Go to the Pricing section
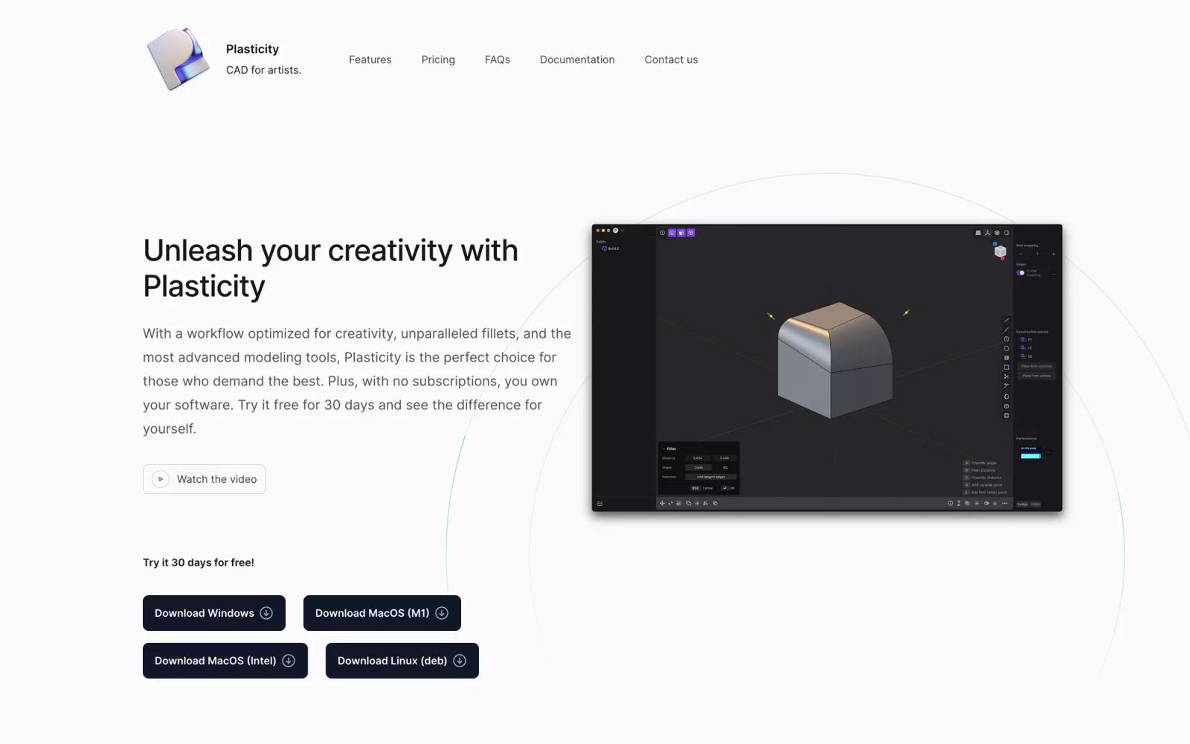1190x744 pixels. [438, 60]
